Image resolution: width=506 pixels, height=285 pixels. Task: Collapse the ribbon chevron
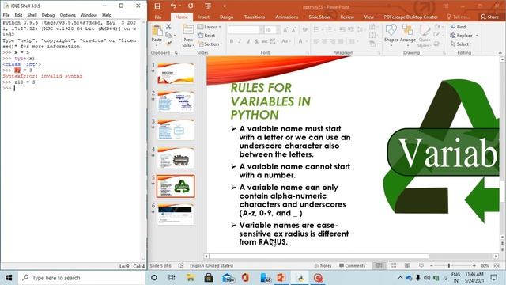pos(500,53)
